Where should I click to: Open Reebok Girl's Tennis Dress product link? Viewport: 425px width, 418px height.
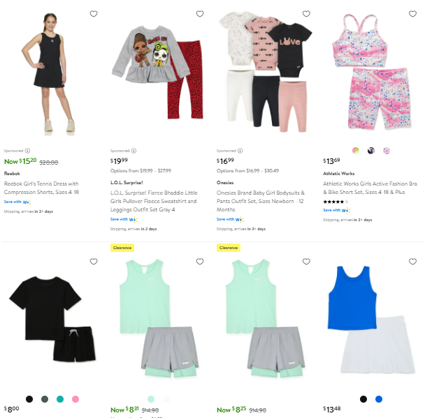tap(41, 188)
